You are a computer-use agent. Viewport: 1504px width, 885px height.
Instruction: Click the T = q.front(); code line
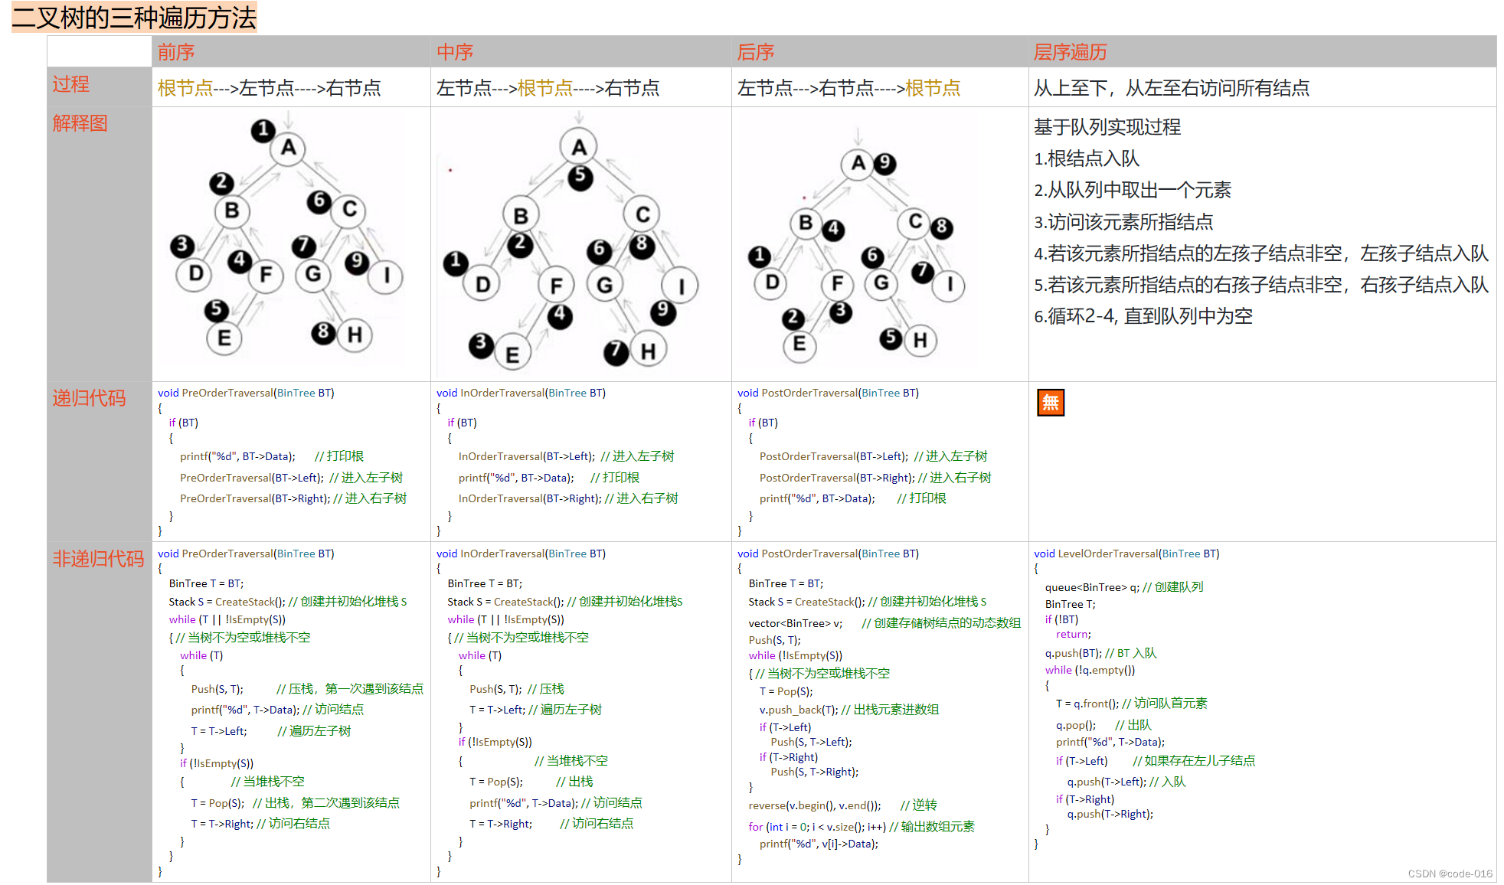point(1131,703)
